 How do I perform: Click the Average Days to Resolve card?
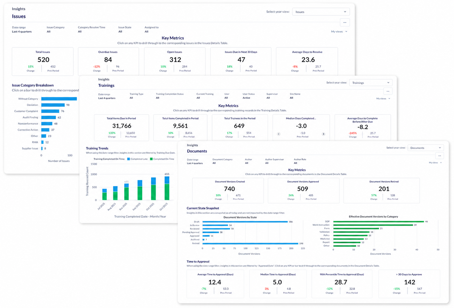tap(307, 61)
